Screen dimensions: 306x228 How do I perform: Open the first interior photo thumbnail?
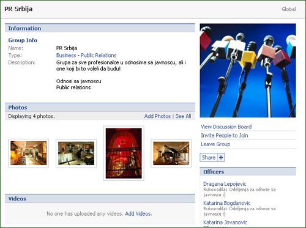pos(29,153)
